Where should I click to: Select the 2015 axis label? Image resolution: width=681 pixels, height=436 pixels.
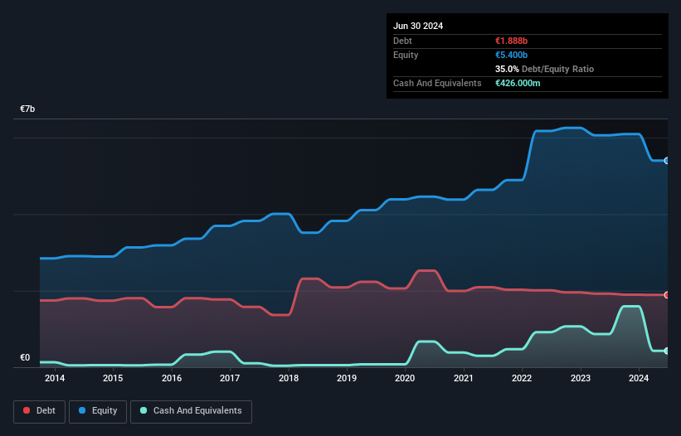[113, 378]
